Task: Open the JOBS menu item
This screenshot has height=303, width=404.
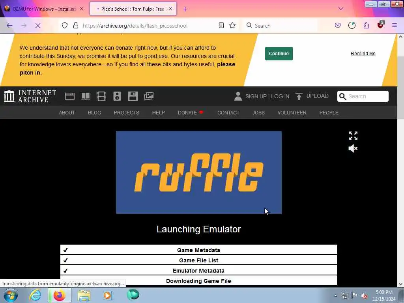Action: pos(258,112)
